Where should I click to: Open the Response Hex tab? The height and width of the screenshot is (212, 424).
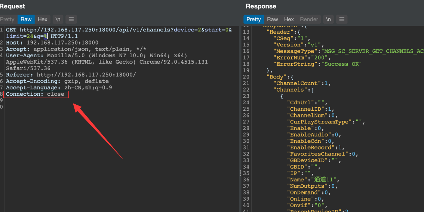pos(289,19)
